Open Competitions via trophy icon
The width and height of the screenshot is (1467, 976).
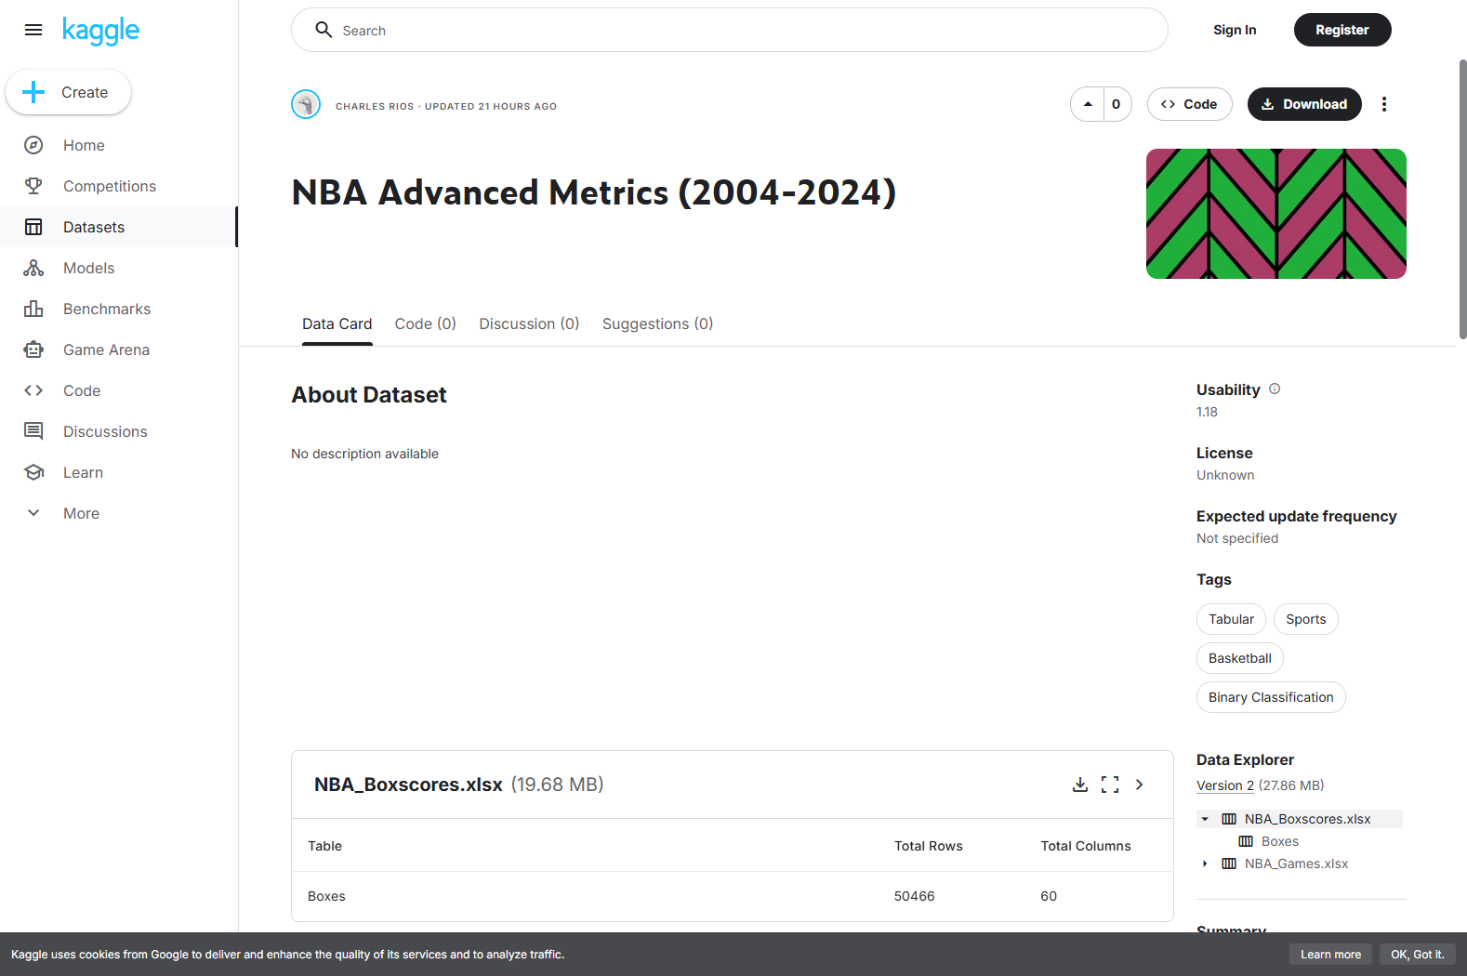[33, 186]
